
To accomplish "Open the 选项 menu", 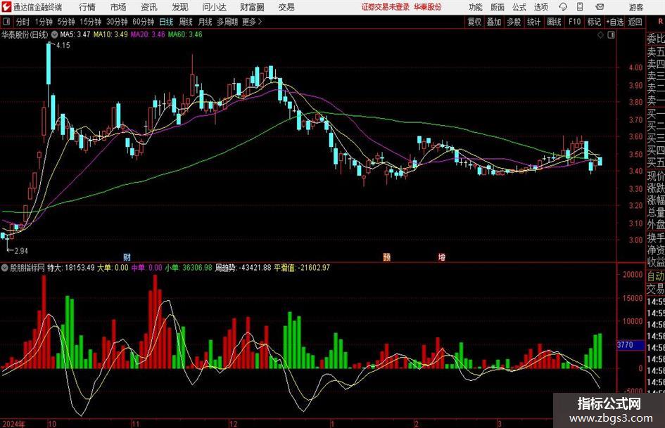I will [540, 7].
